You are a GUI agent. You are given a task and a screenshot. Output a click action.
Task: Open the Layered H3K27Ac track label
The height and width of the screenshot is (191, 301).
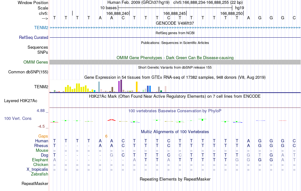point(21,101)
